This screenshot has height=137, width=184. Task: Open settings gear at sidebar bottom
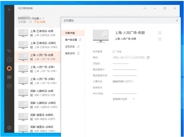(x=9, y=127)
